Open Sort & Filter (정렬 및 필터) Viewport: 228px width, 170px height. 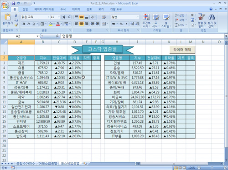pos(202,20)
